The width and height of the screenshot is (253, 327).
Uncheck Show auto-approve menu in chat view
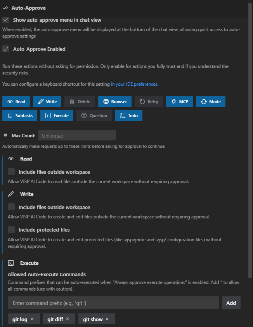(6, 20)
